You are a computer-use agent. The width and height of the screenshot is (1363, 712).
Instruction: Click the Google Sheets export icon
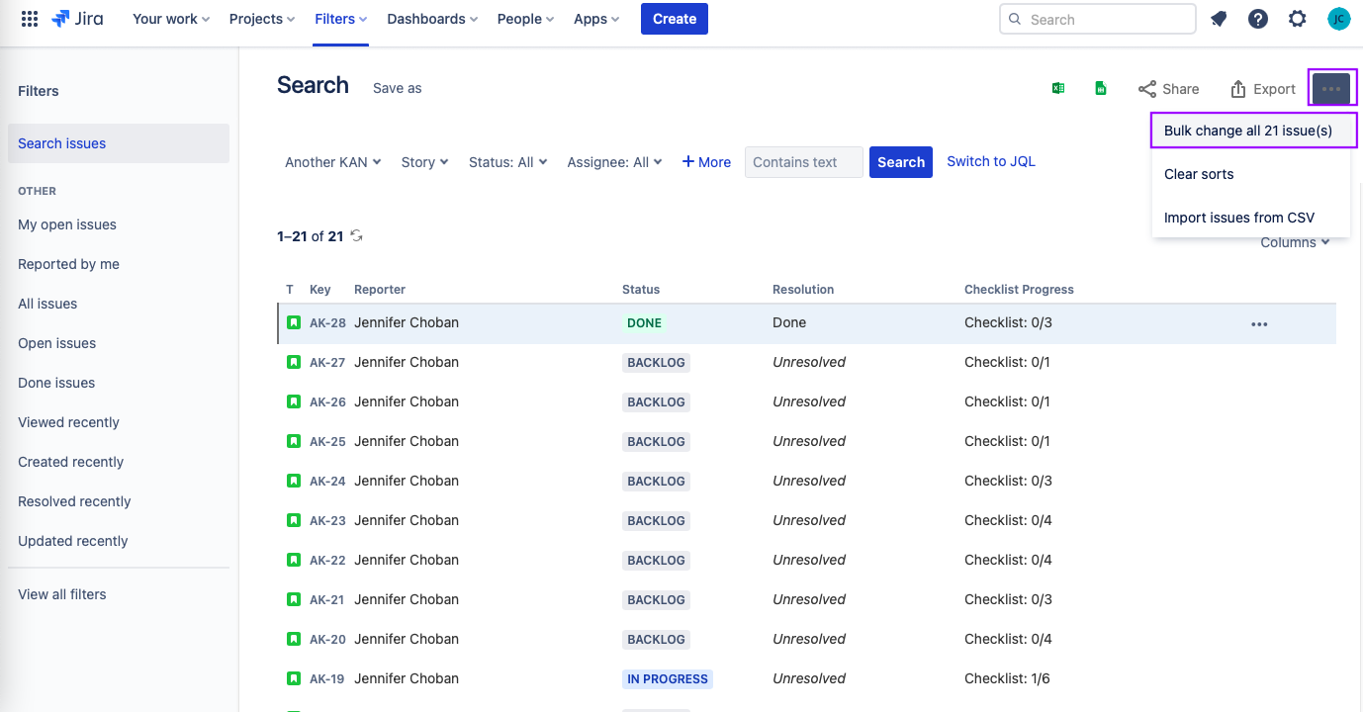point(1100,88)
